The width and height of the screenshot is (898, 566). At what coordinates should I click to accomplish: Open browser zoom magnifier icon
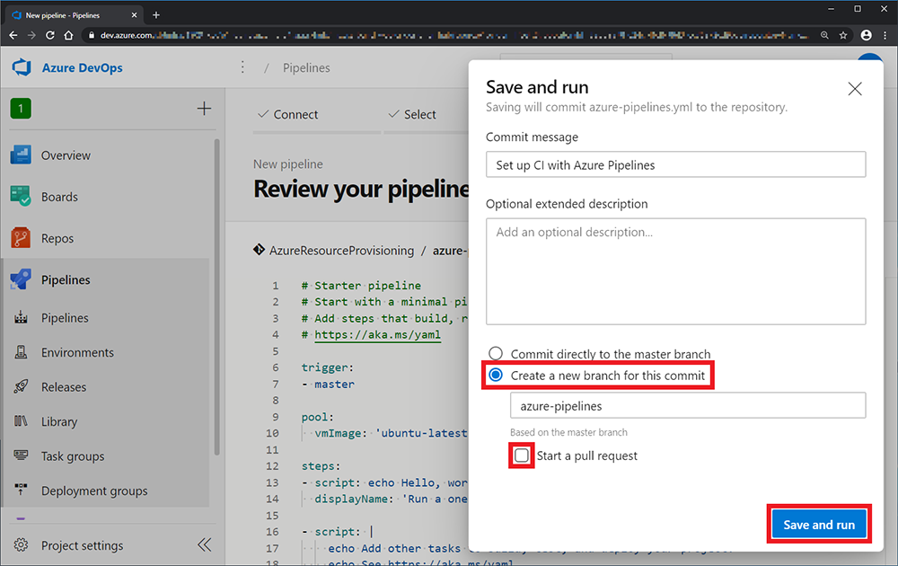[x=824, y=35]
